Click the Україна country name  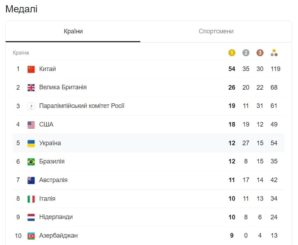[x=50, y=143]
